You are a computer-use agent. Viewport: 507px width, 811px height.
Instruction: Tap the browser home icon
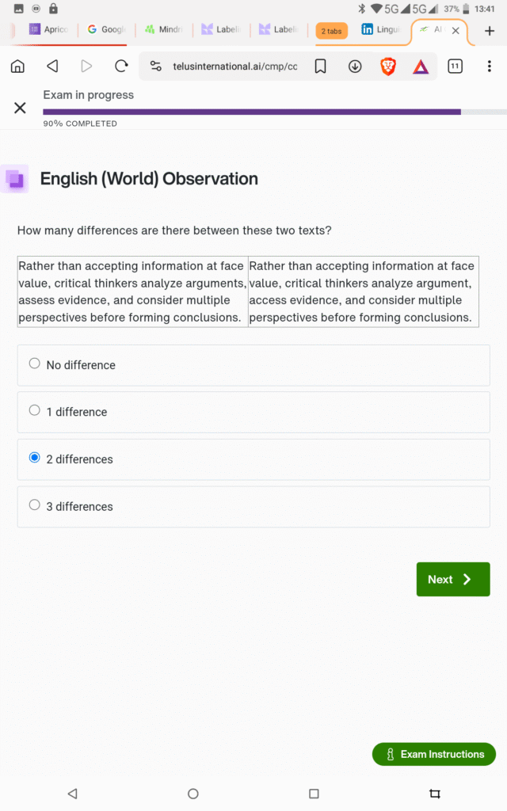17,67
